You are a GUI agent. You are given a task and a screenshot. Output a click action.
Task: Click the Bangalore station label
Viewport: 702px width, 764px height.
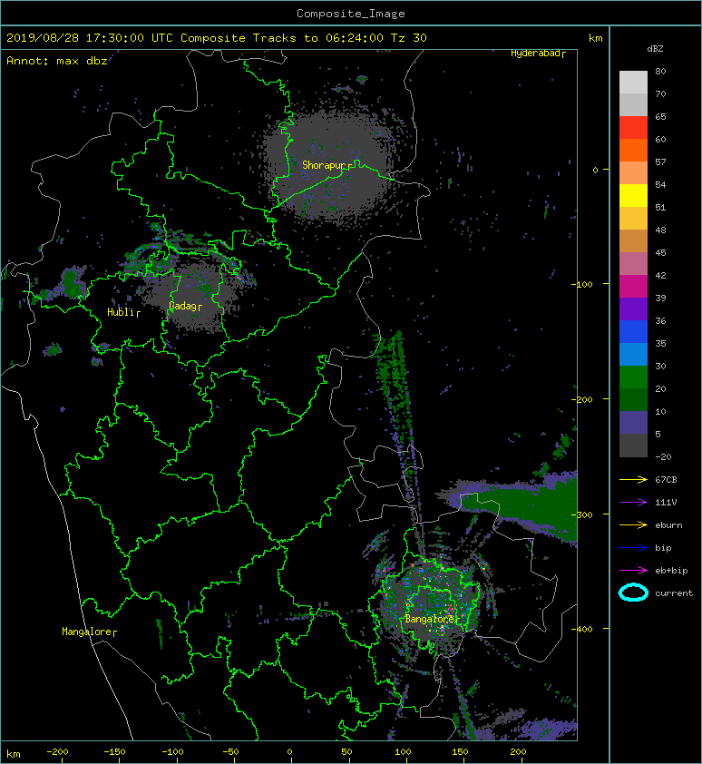430,620
